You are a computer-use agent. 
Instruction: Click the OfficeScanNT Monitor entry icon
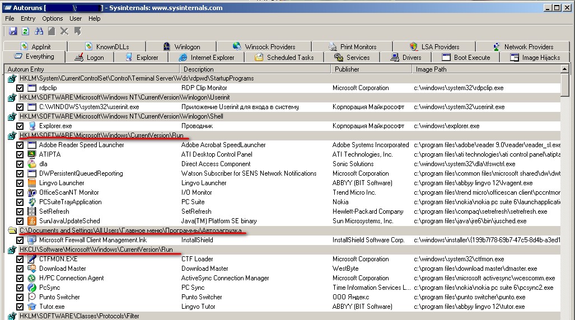32,192
